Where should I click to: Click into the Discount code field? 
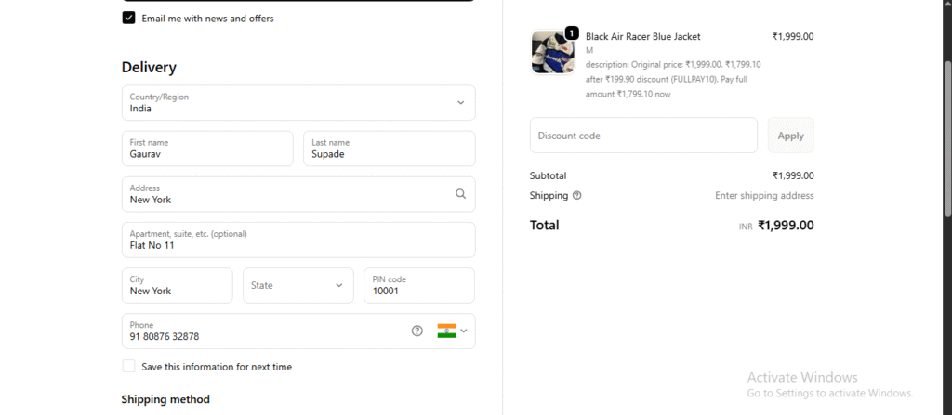coord(643,136)
